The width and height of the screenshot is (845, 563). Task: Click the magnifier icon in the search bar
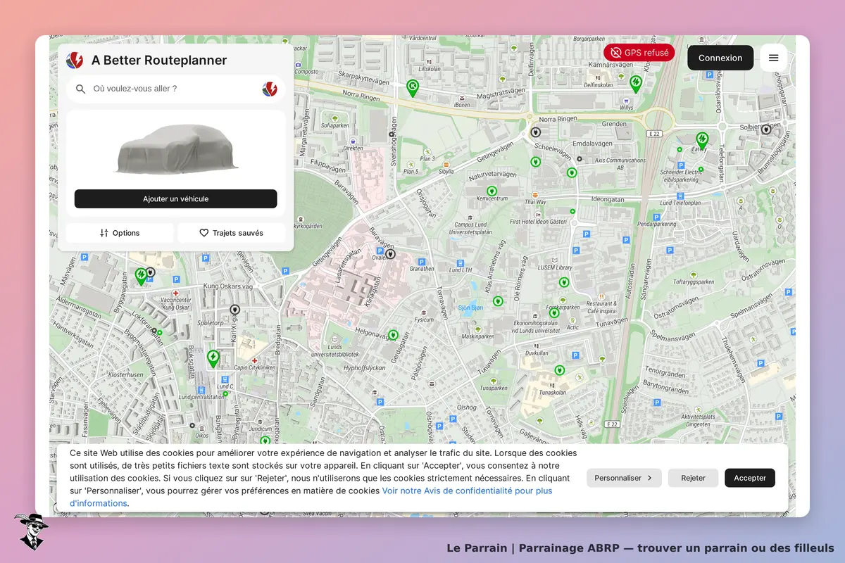[81, 89]
